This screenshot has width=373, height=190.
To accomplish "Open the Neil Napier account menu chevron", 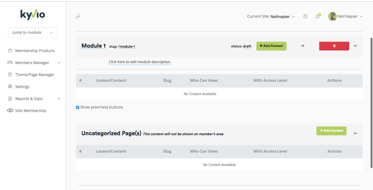I will [361, 17].
